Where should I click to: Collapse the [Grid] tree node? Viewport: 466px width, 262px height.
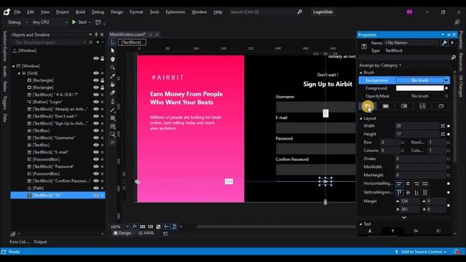[19, 73]
